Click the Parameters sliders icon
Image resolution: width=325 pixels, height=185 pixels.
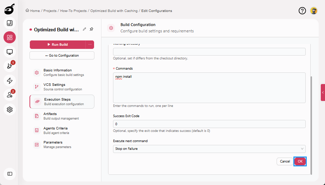pos(37,145)
